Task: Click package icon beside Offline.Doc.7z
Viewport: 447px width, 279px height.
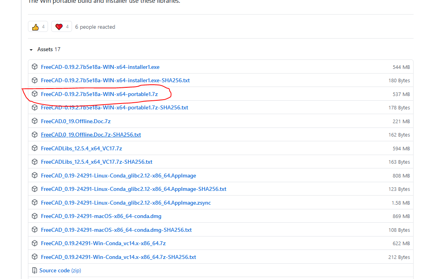Action: coord(35,121)
